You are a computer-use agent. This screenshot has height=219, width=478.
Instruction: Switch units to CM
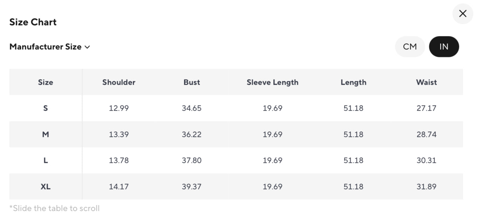pyautogui.click(x=410, y=47)
